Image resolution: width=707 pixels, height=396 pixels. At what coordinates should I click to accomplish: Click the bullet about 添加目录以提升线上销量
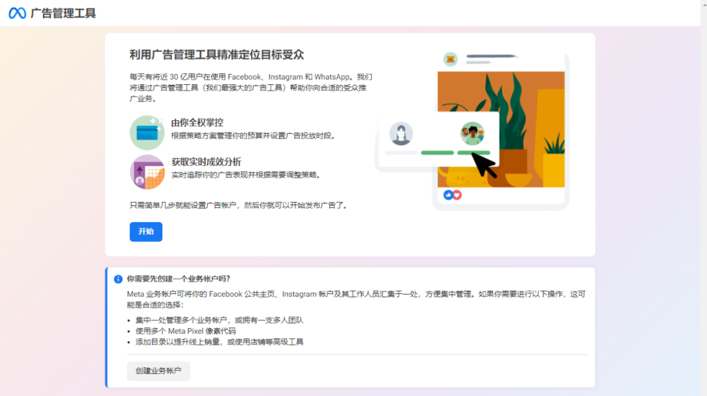point(219,342)
